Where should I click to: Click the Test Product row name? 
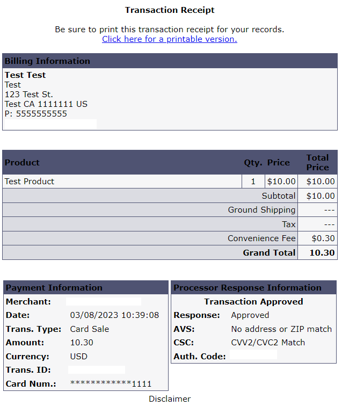(x=29, y=182)
